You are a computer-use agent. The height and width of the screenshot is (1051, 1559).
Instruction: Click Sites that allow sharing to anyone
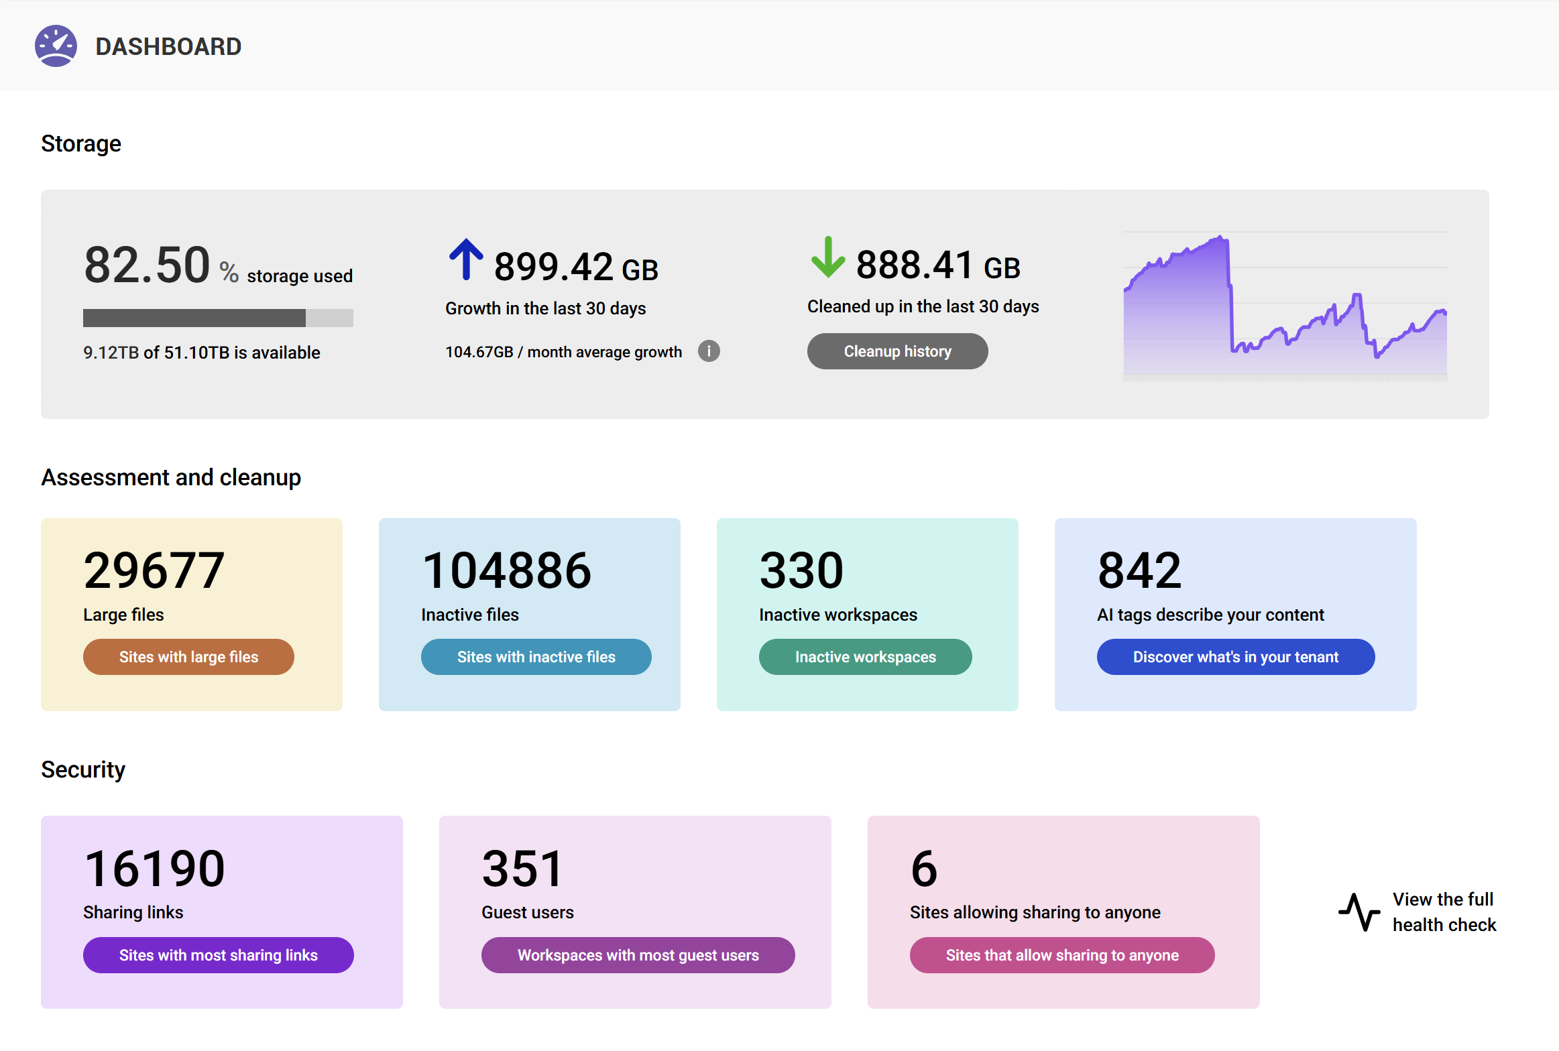[x=1061, y=955]
